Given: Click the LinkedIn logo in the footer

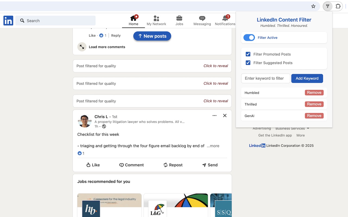Looking at the screenshot, I should (257, 146).
